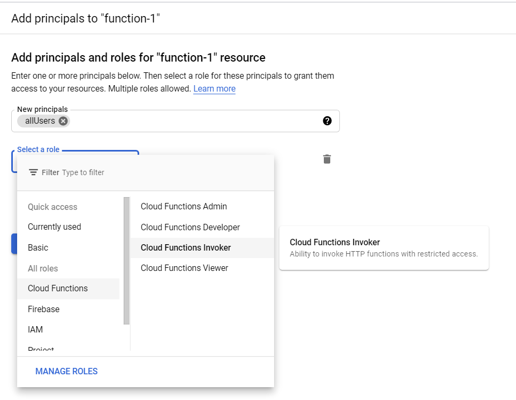516x400 pixels.
Task: Open the Learn more link
Action: 214,88
